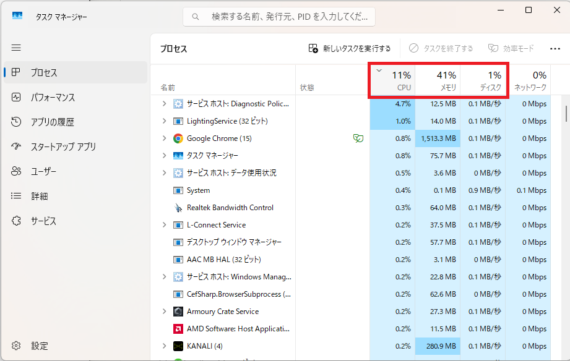Screen dimensions: 570x361
Task: Open the three-dot more options menu
Action: [x=555, y=49]
